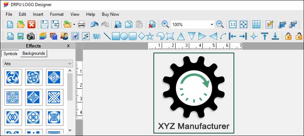Screen dimensions: 304x136
Task: Open the Format menu
Action: tap(57, 14)
